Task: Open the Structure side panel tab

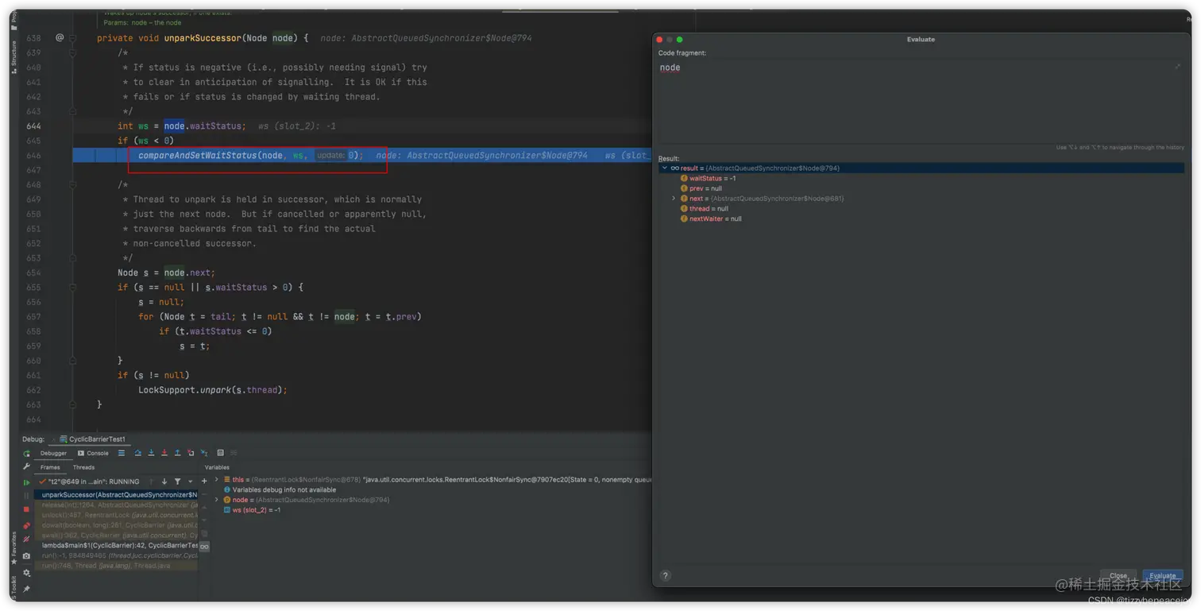Action: pyautogui.click(x=14, y=57)
